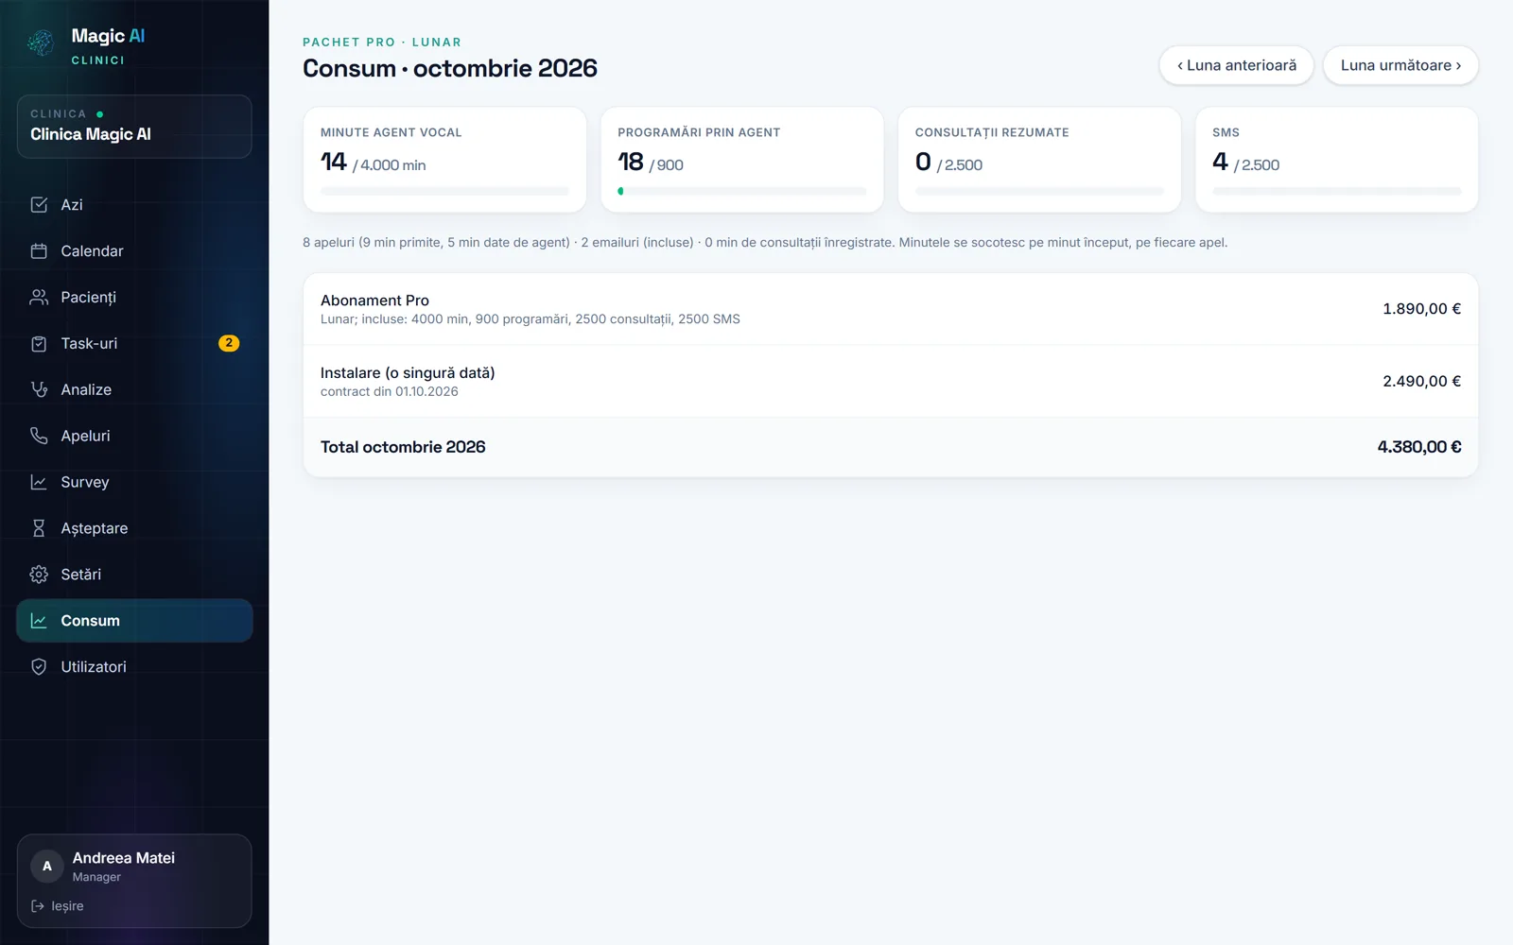Open Calendar via its sidebar icon
Screen dimensions: 1513x945
pyautogui.click(x=39, y=251)
